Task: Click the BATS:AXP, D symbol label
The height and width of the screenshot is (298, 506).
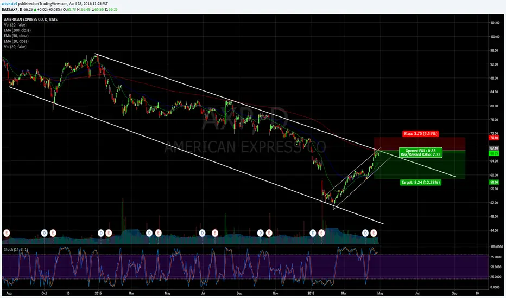Action: click(x=12, y=9)
